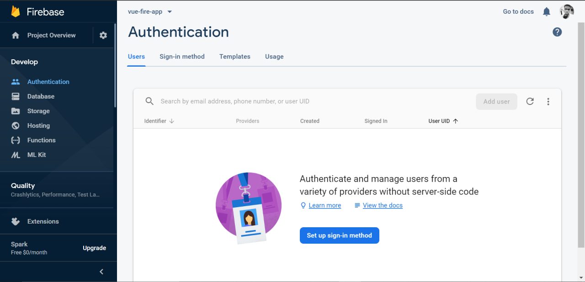
Task: Open Functions in the sidebar
Action: pos(41,140)
